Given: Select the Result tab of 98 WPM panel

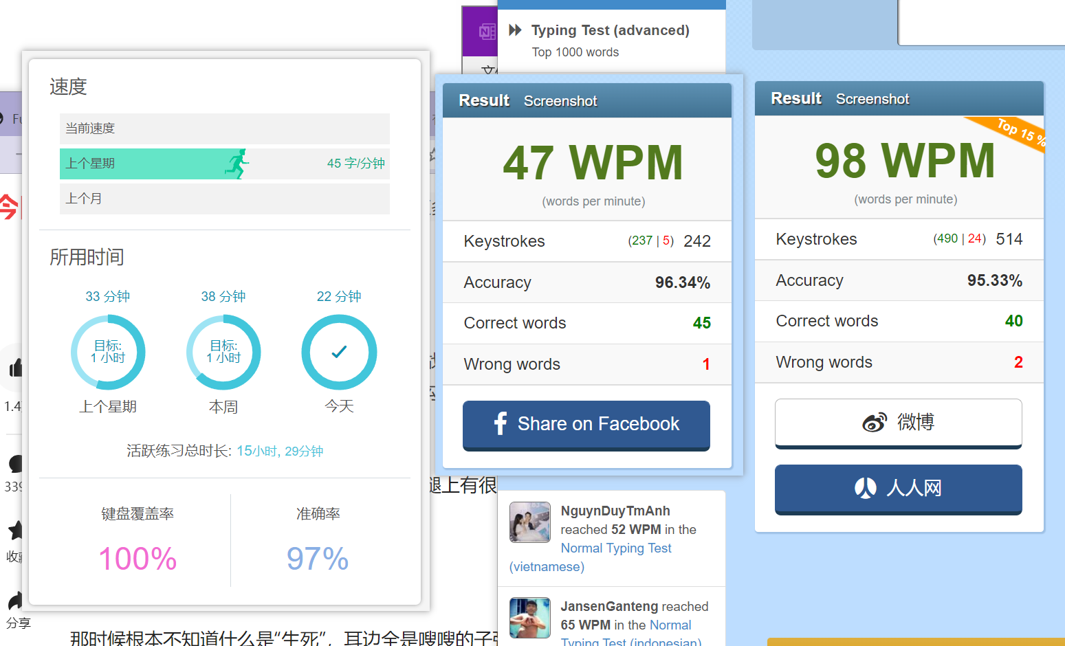Looking at the screenshot, I should point(796,98).
